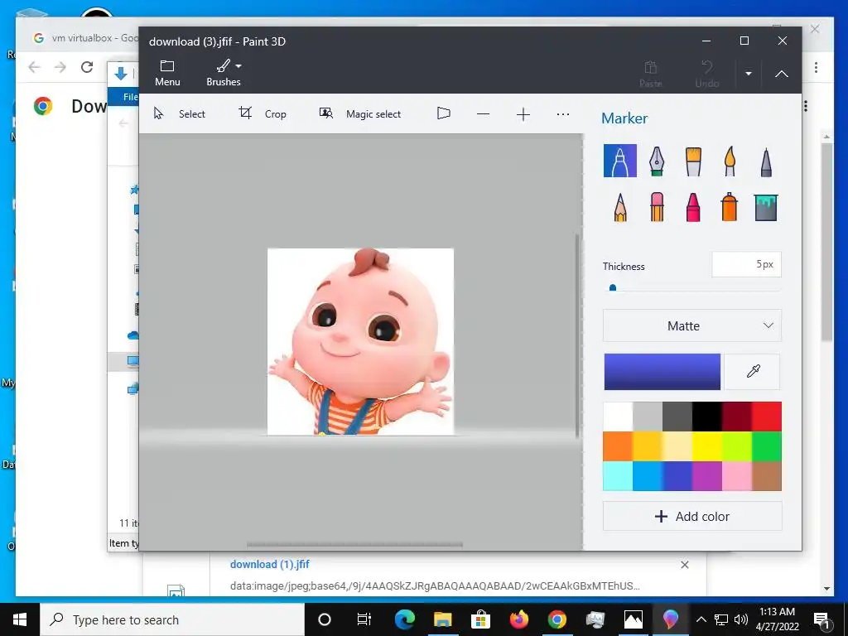Click the current color preview swatch
The image size is (848, 636).
click(x=662, y=372)
